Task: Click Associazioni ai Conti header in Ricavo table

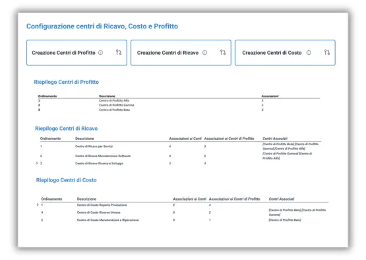Action: pyautogui.click(x=185, y=139)
